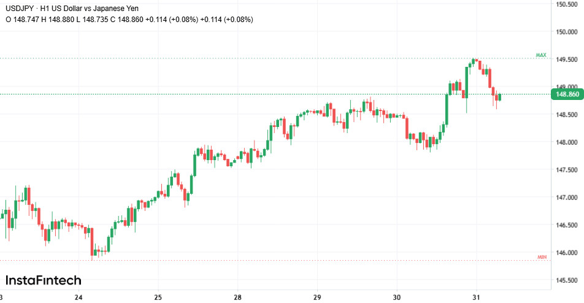Click the highest candle touching the MAX line
Screen dimensions: 584x303
tap(474, 61)
